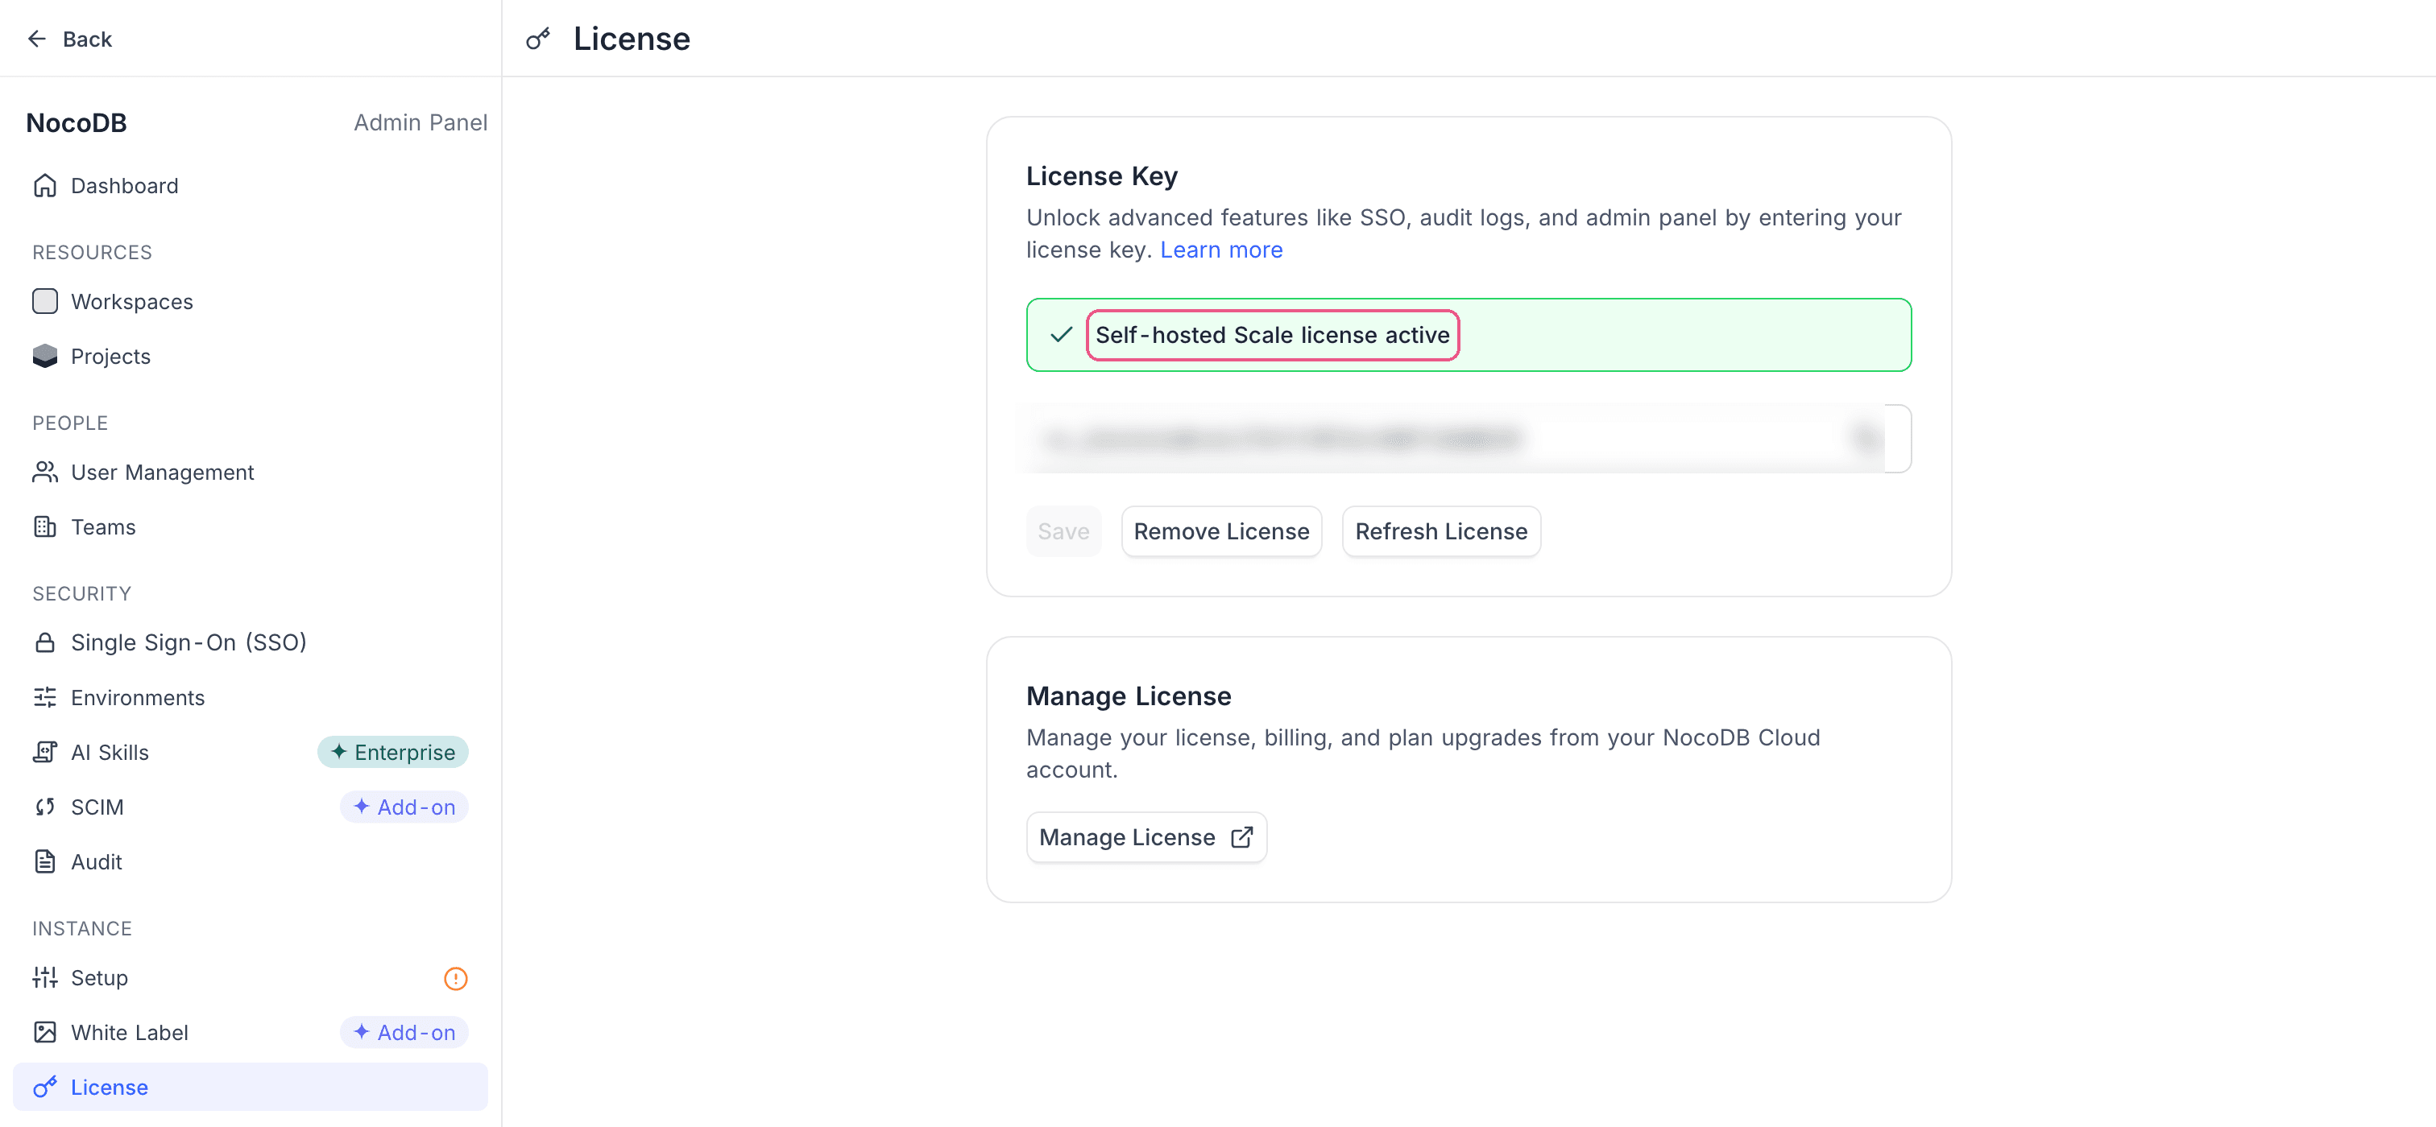Screen dimensions: 2436x1127
Task: Click the green checkmark in license banner
Action: click(x=1061, y=334)
